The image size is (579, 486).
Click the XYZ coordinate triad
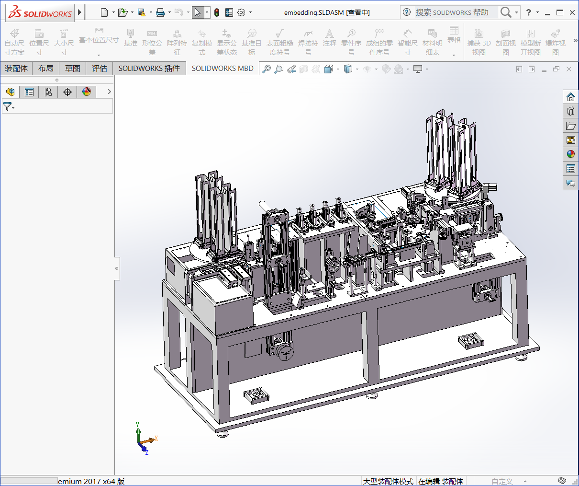tap(145, 439)
